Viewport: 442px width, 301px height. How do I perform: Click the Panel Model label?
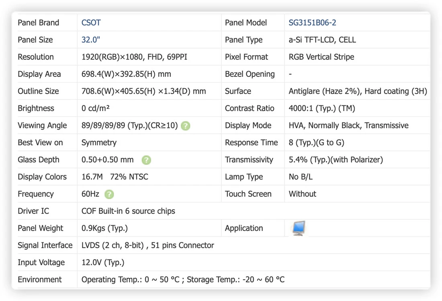(246, 23)
